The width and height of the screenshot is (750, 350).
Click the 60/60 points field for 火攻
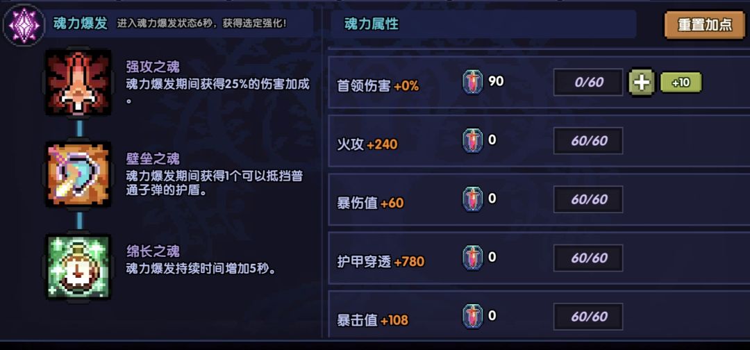[x=588, y=142]
